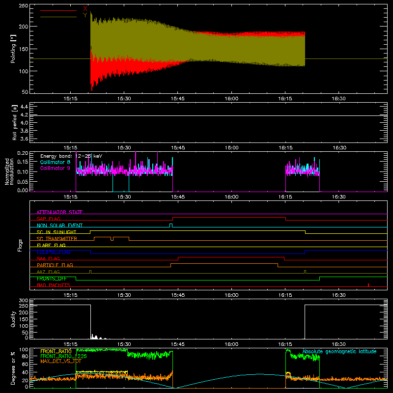Viewport: 393px width, 393px height.
Task: Click the MAX_DET_VS_TOT legend entry
Action: pyautogui.click(x=60, y=362)
